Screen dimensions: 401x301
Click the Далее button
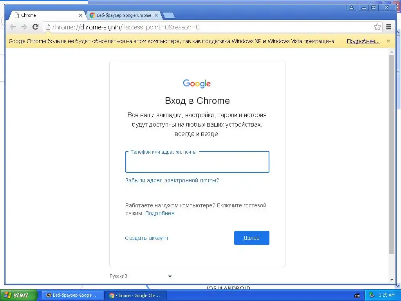tap(252, 238)
